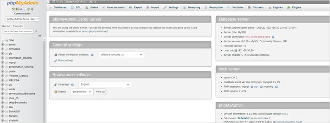Image resolution: width=330 pixels, height=123 pixels.
Task: Select the serverwebcoBressolia database
Action: pyautogui.click(x=22, y=94)
